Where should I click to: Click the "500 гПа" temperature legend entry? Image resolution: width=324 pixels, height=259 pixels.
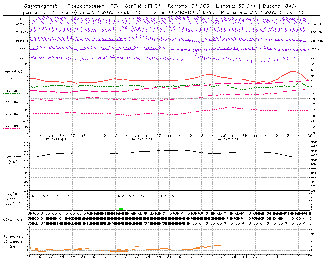click(12, 126)
